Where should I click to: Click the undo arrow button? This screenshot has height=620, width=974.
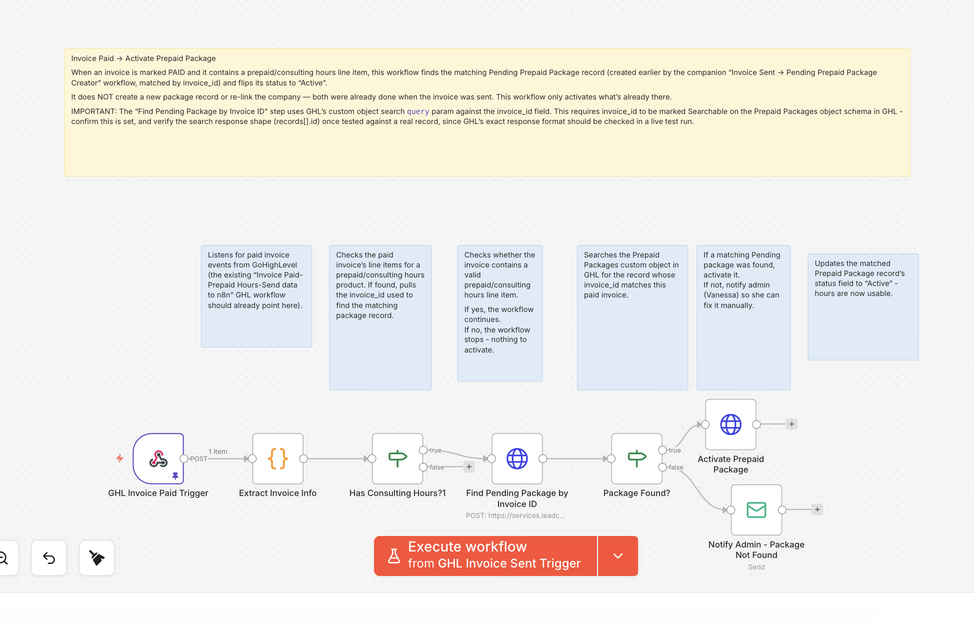coord(49,557)
